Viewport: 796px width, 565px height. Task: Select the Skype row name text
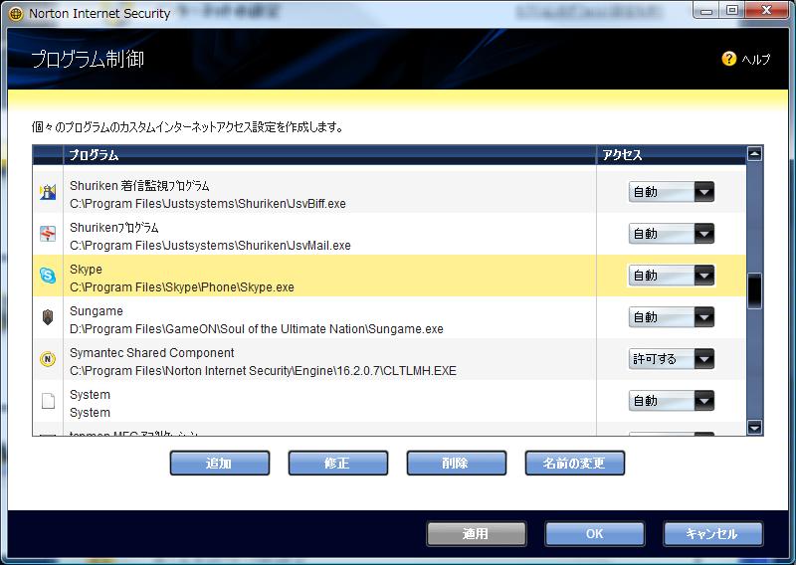[86, 270]
